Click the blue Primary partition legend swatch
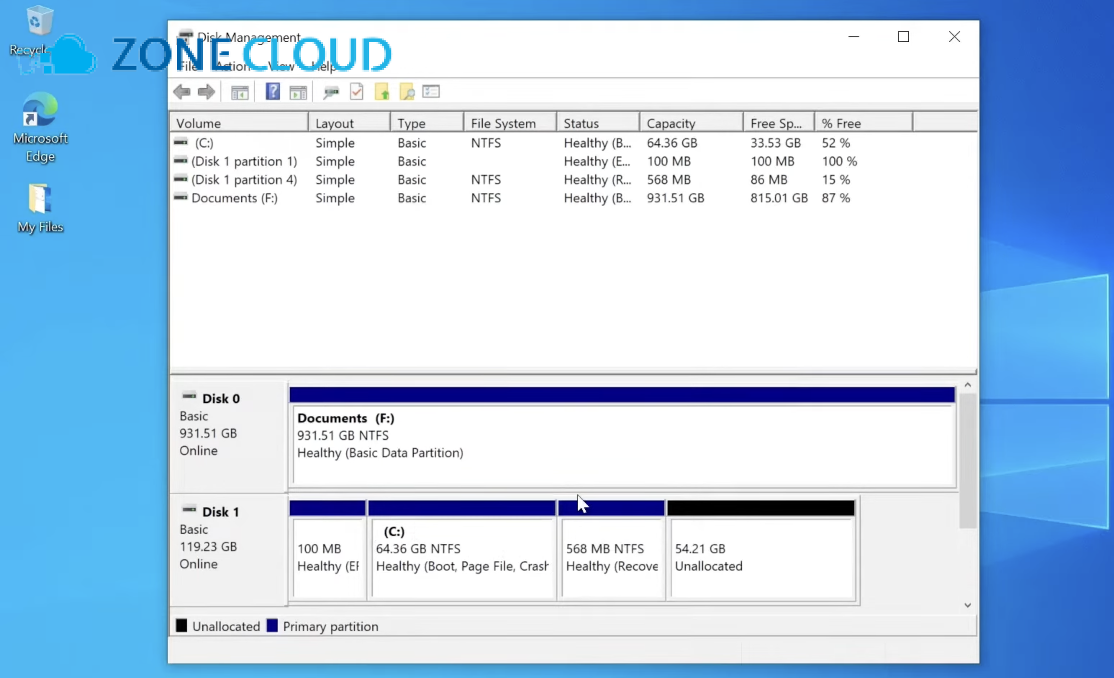Screen dimensions: 1114x678 [272, 626]
